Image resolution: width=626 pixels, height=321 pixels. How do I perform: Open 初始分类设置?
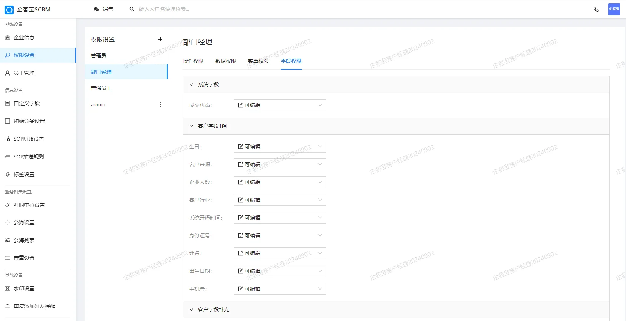click(x=38, y=121)
